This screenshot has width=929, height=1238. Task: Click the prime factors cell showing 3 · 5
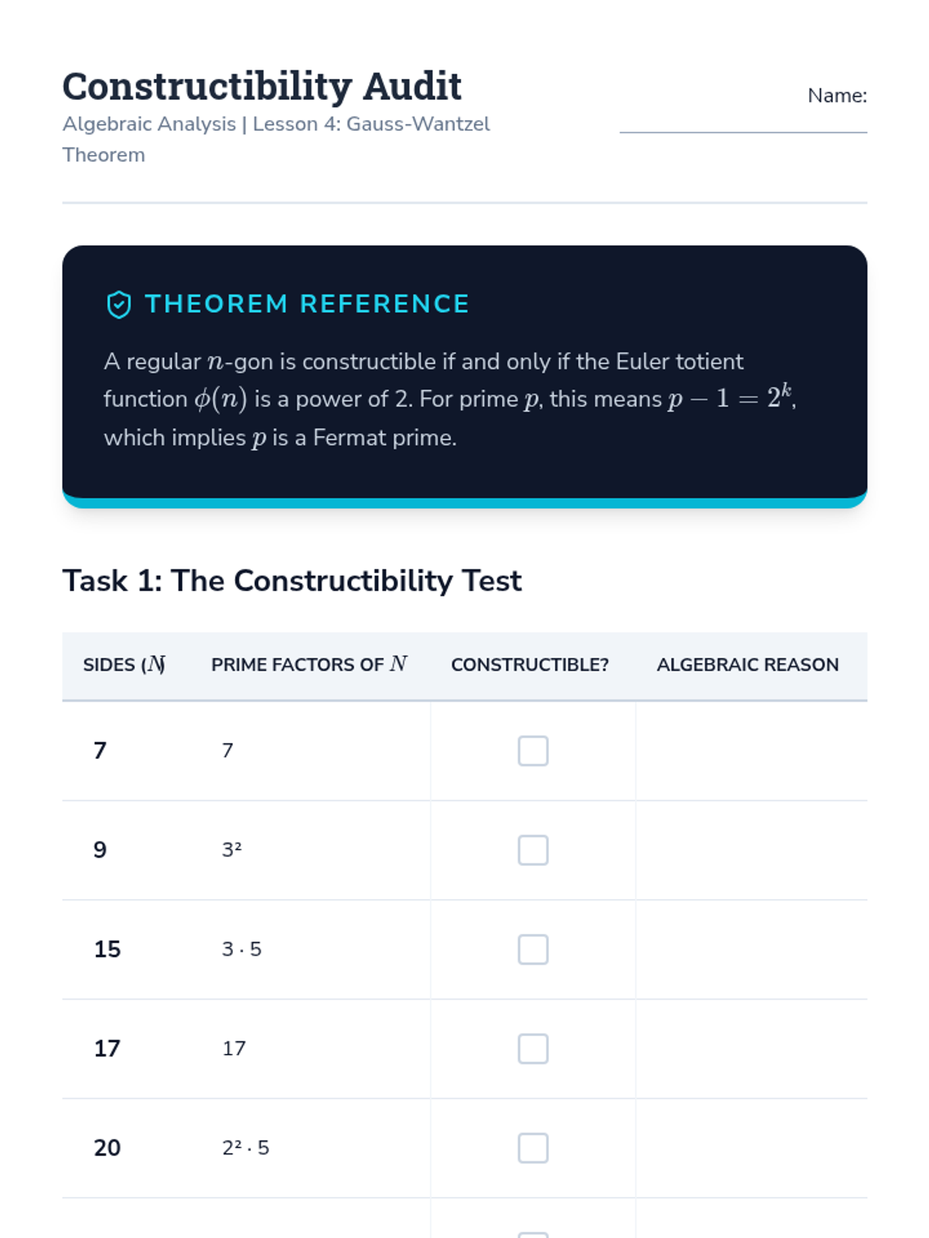tap(242, 949)
